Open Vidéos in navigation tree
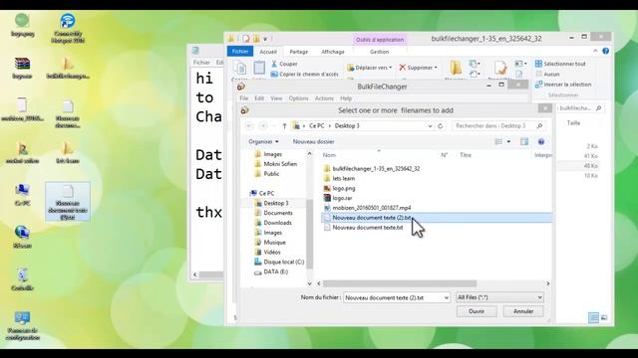 268,252
